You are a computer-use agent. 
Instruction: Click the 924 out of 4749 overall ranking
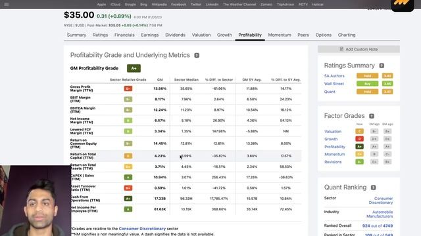click(377, 226)
